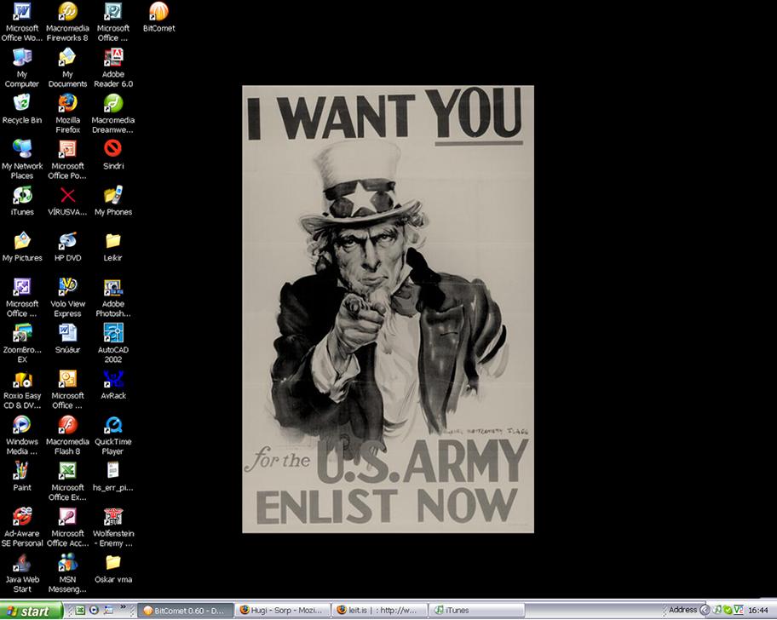The height and width of the screenshot is (620, 777).
Task: Switch to the BitComet 0.60 taskbar button
Action: click(186, 611)
